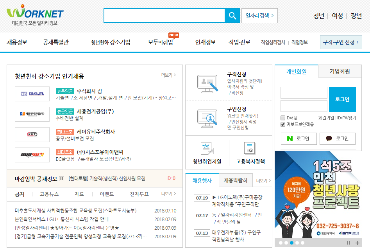Select the 전자투표 tab
The image size is (370, 252).
139,194
